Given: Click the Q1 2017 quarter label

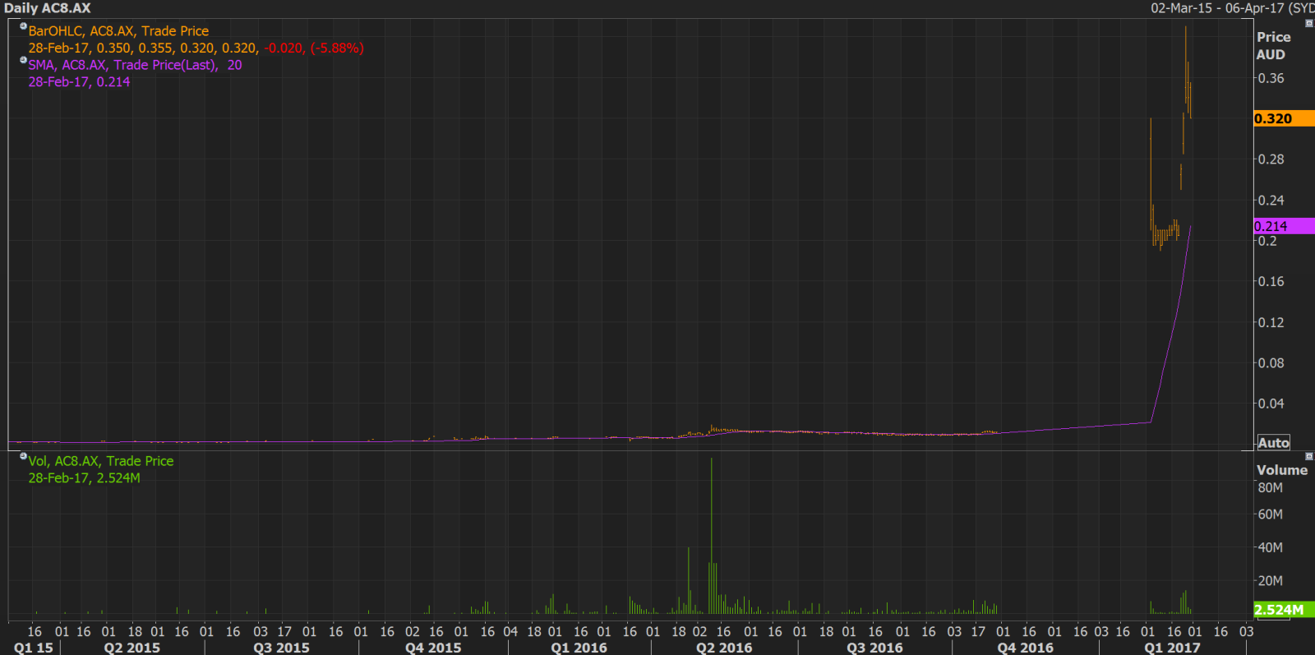Looking at the screenshot, I should tap(1172, 648).
